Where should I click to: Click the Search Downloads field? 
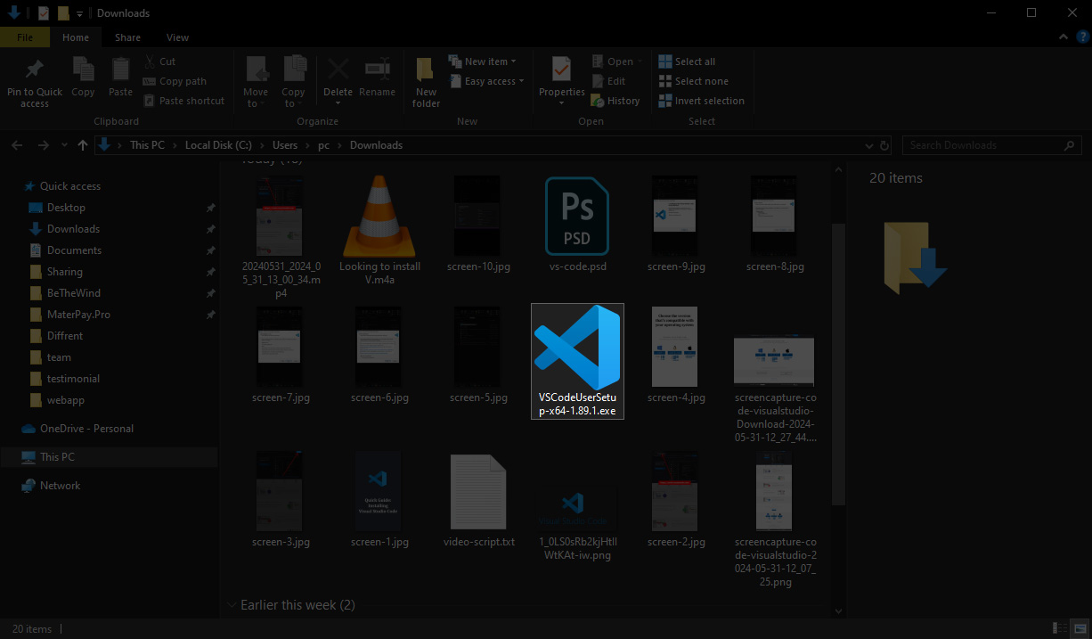tap(992, 145)
